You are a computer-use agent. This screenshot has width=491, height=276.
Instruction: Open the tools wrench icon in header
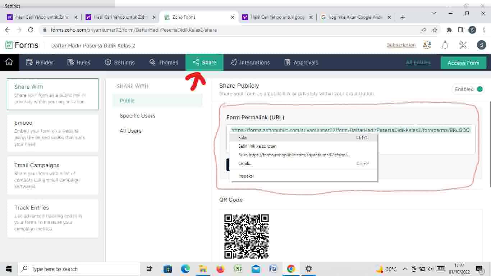point(463,45)
